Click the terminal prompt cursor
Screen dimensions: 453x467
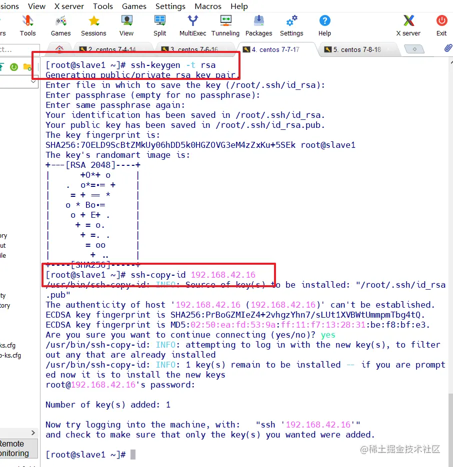point(133,455)
